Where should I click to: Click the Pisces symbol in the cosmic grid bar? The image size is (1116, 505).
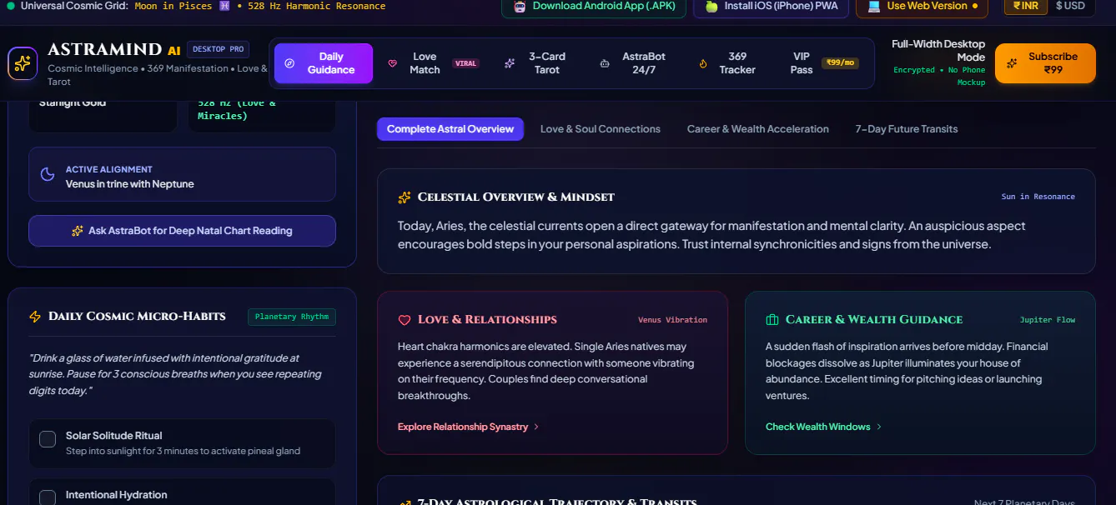coord(224,6)
